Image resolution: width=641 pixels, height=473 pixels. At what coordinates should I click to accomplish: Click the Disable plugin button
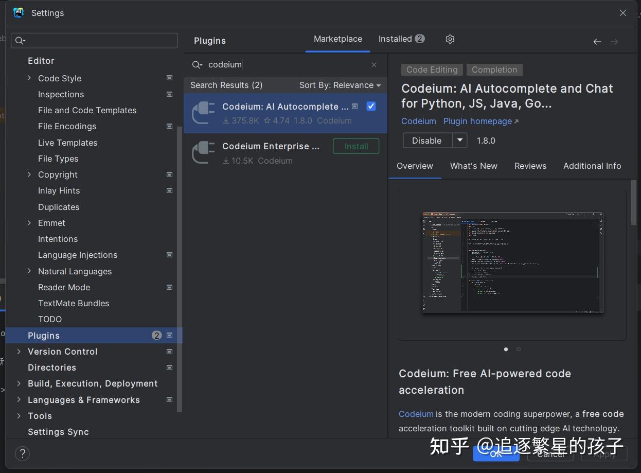click(428, 141)
